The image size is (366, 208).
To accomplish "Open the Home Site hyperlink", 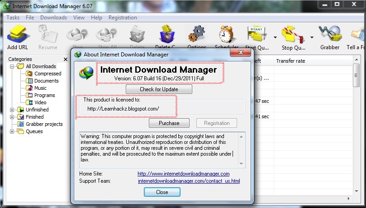I will pyautogui.click(x=184, y=174).
